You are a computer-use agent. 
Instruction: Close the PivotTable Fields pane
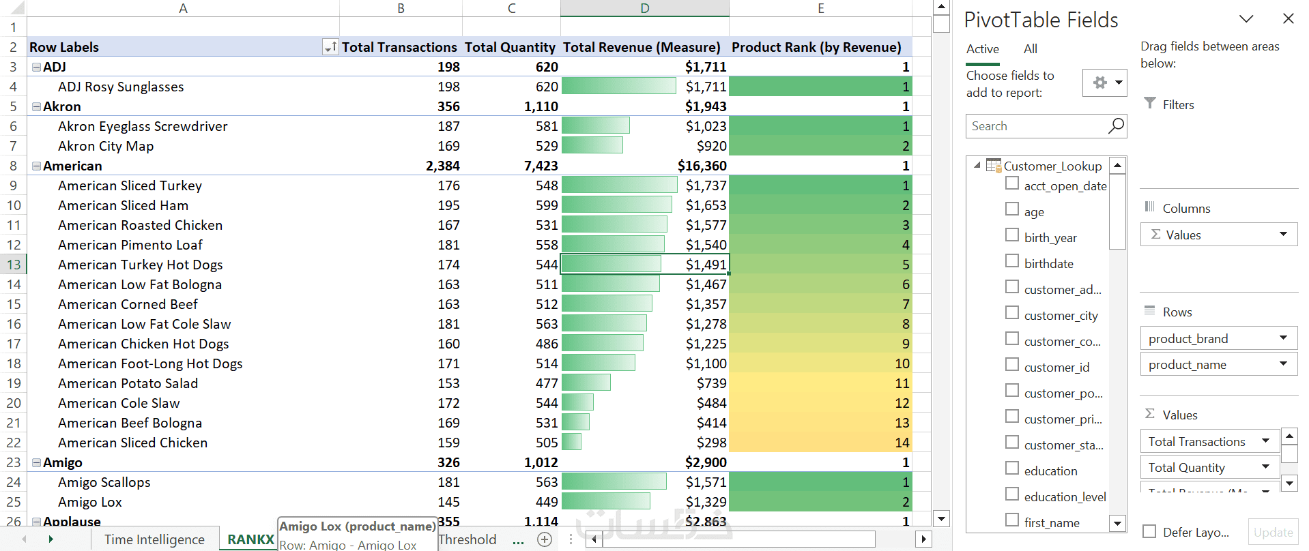tap(1288, 19)
